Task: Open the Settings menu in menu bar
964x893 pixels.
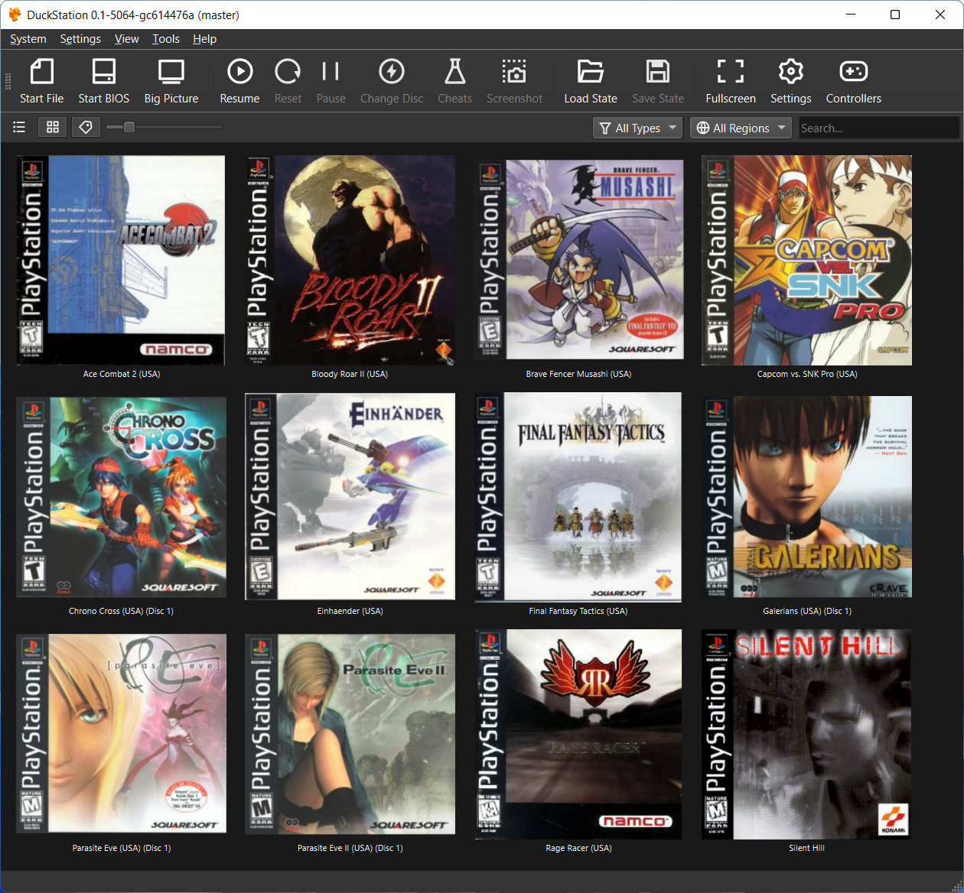Action: (80, 39)
